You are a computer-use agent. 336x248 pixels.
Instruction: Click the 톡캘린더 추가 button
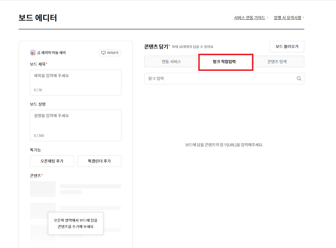(x=99, y=161)
